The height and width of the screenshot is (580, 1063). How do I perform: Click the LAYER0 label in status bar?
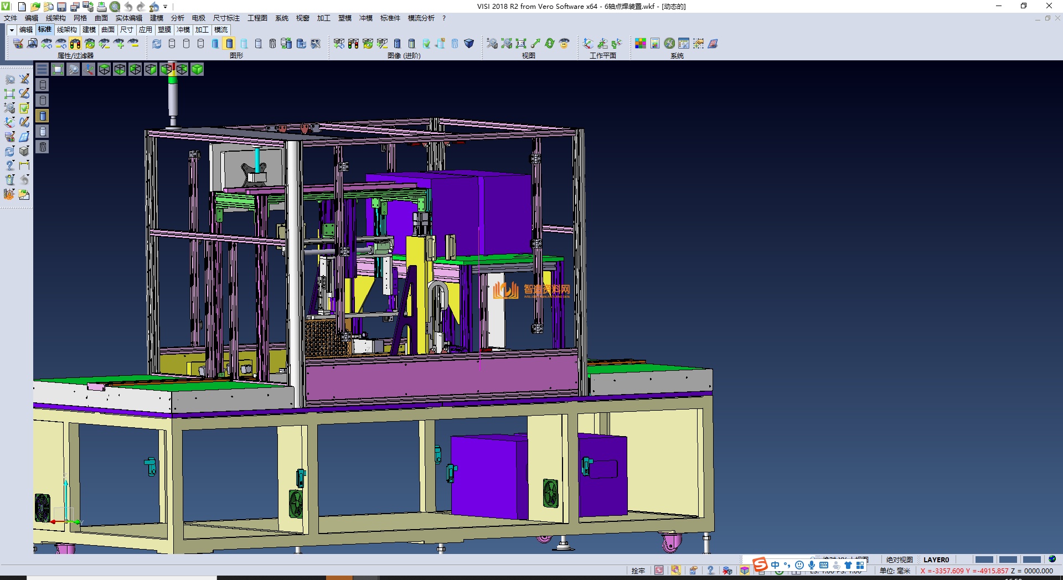936,560
